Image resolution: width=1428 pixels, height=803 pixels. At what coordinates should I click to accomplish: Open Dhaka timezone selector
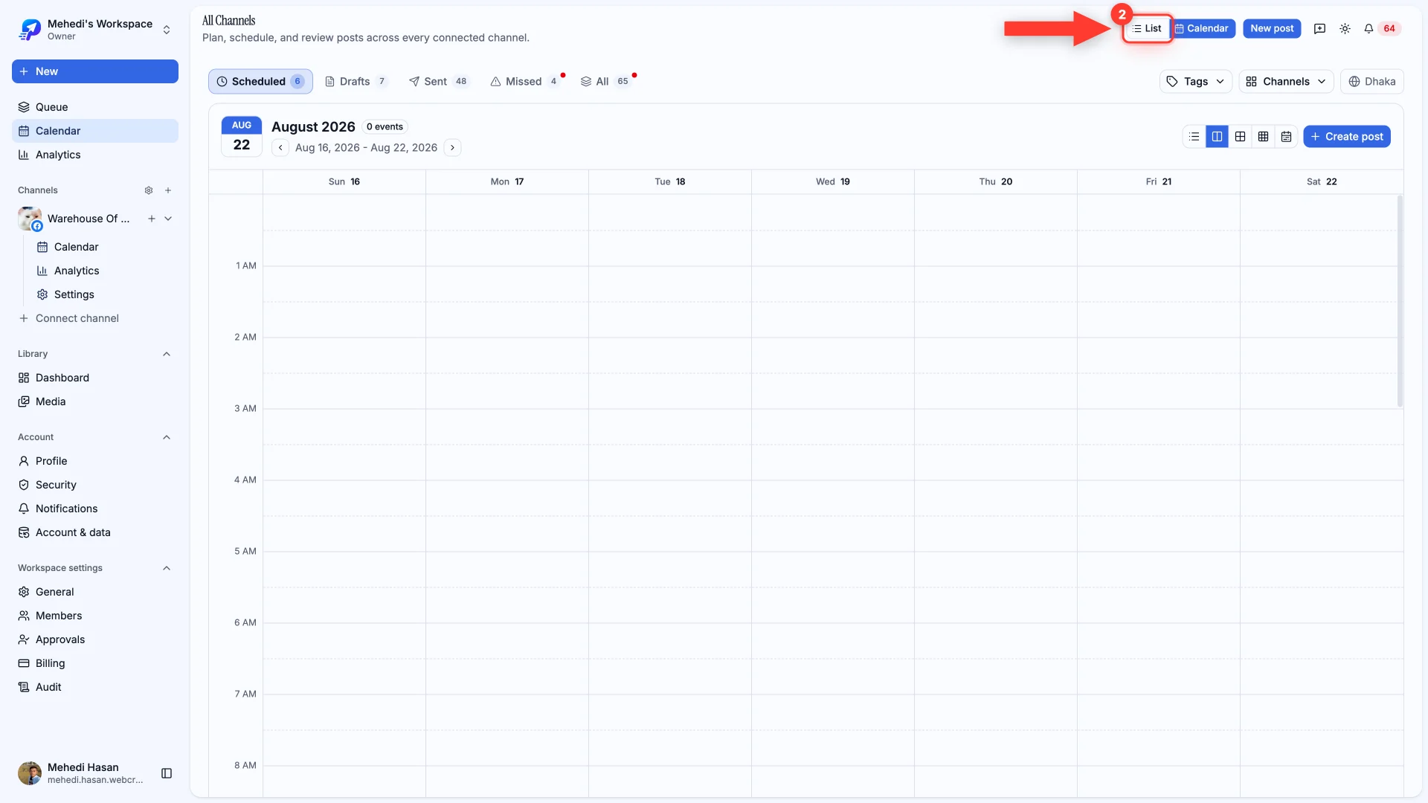click(1371, 82)
